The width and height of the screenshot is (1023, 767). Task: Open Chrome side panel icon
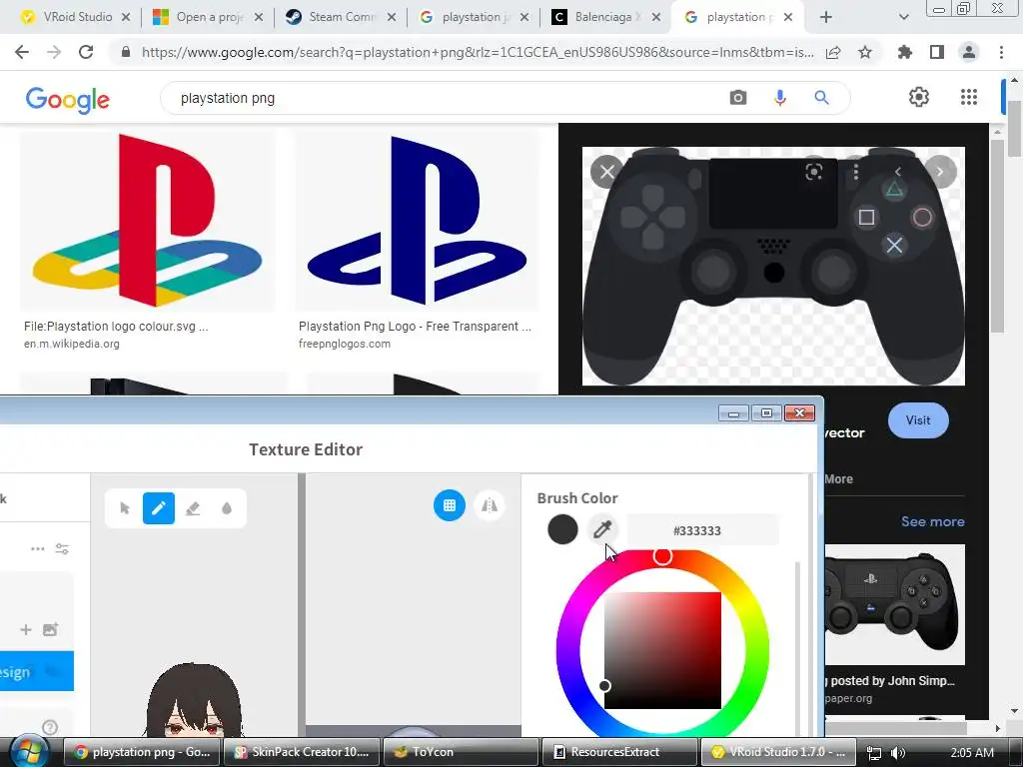click(x=937, y=52)
